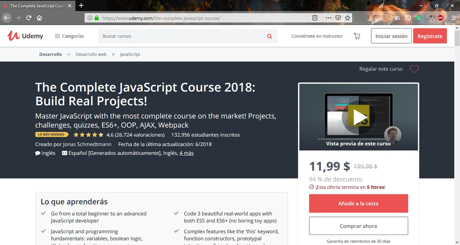Click 'Garantía de reembolso de 30 días'

click(x=358, y=241)
